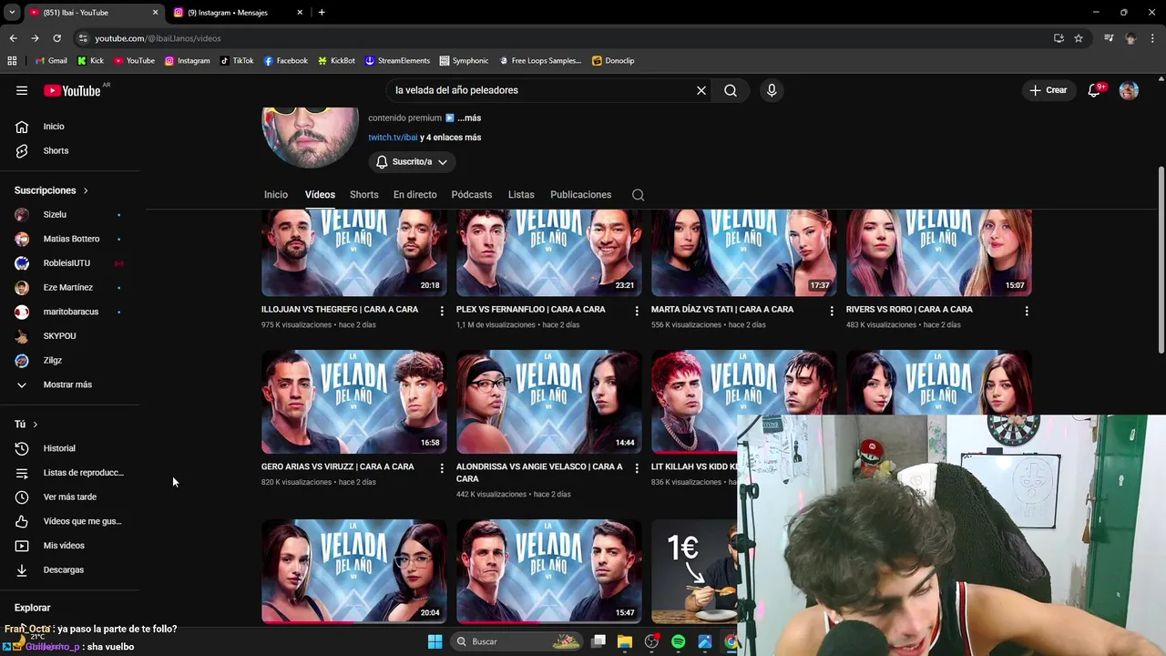Open Mis vídeos in the sidebar

click(64, 546)
